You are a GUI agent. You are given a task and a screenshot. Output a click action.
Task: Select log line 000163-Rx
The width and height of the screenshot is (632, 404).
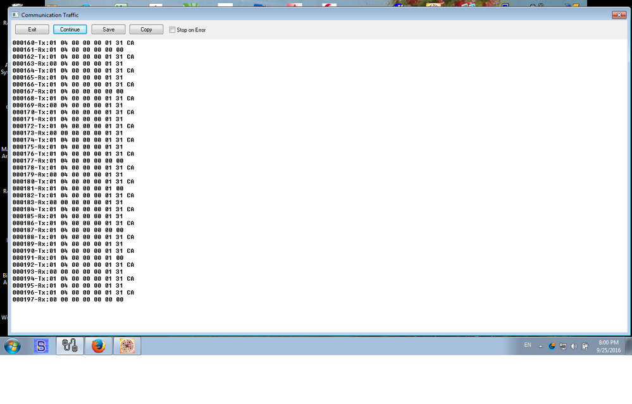(x=68, y=64)
